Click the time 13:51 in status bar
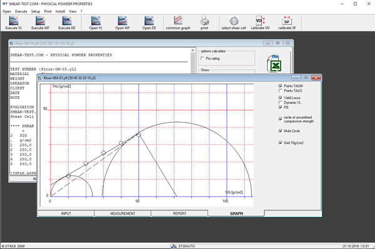This screenshot has width=375, height=249. (365, 246)
